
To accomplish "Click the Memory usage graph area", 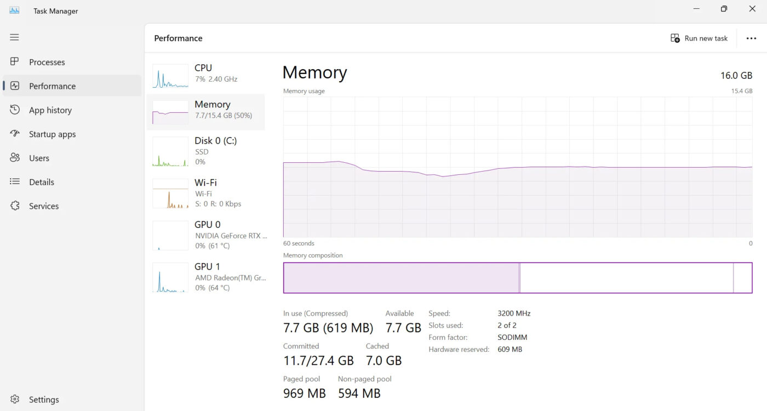I will tap(518, 167).
